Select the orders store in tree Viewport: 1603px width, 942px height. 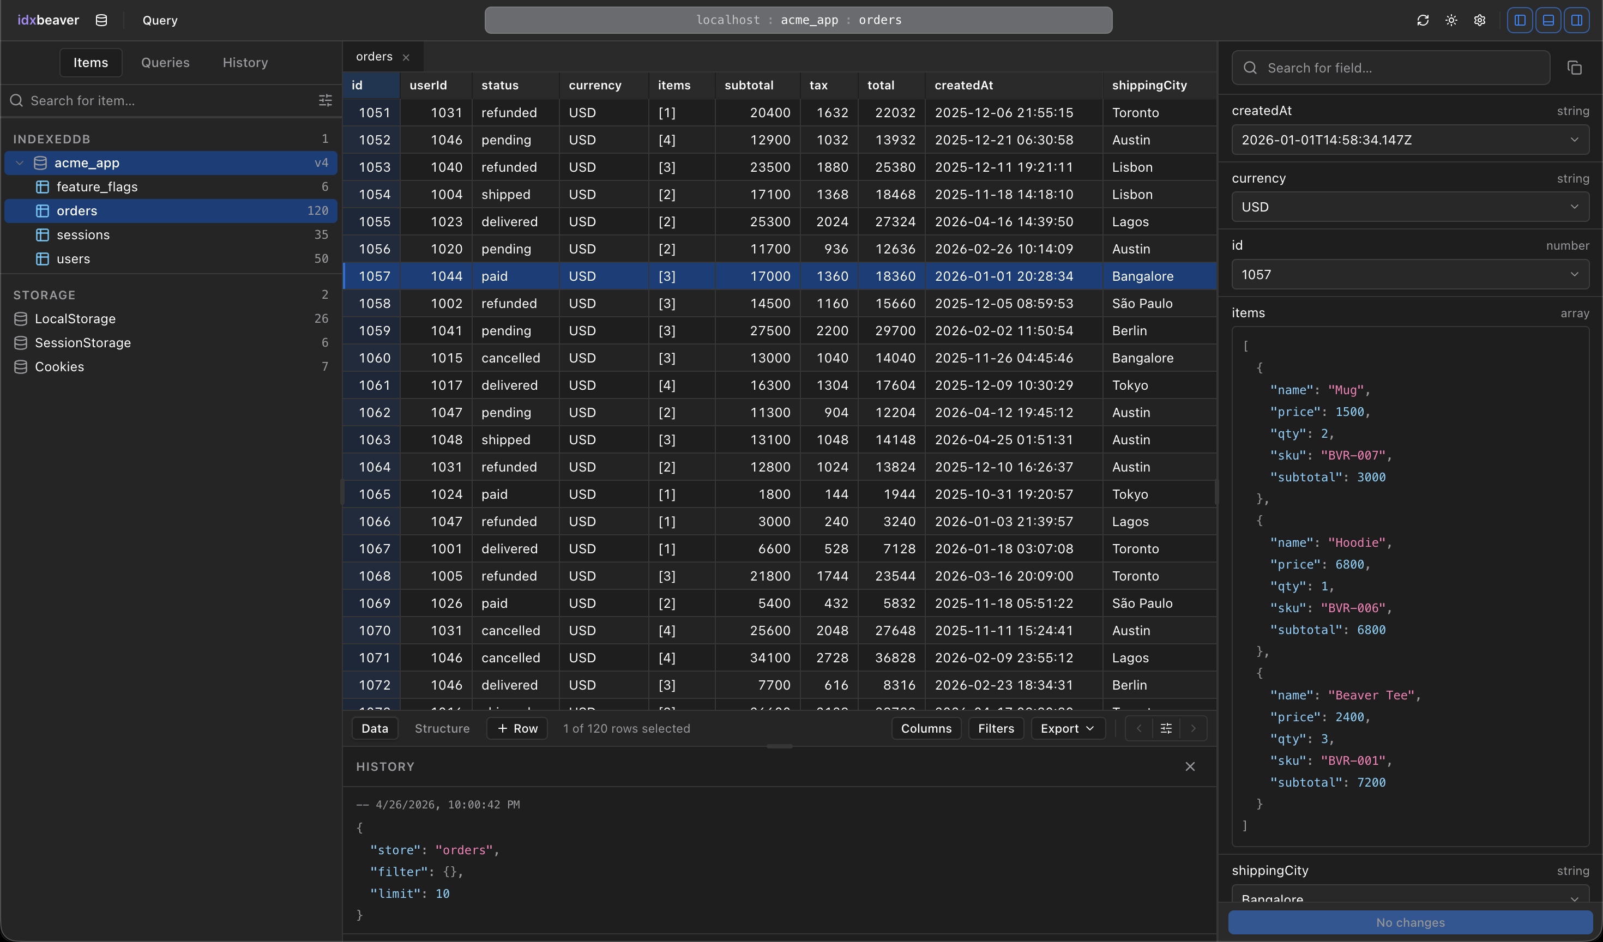coord(171,211)
